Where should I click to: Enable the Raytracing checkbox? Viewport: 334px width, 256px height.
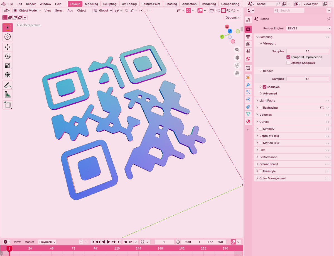(x=261, y=108)
